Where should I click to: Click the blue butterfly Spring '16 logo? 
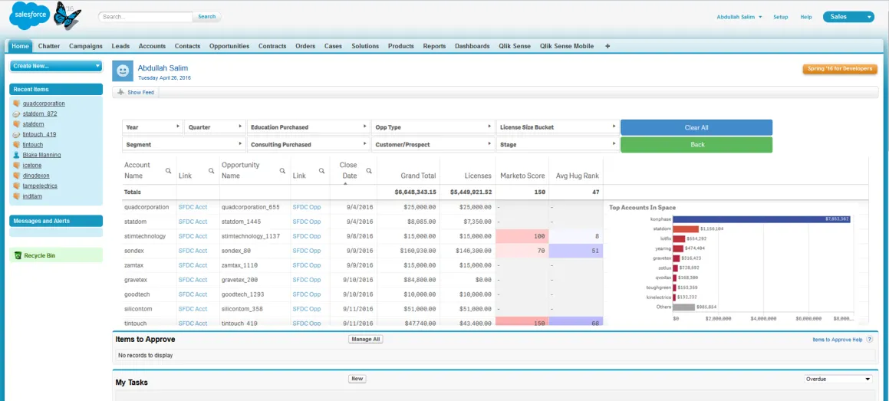pyautogui.click(x=67, y=15)
